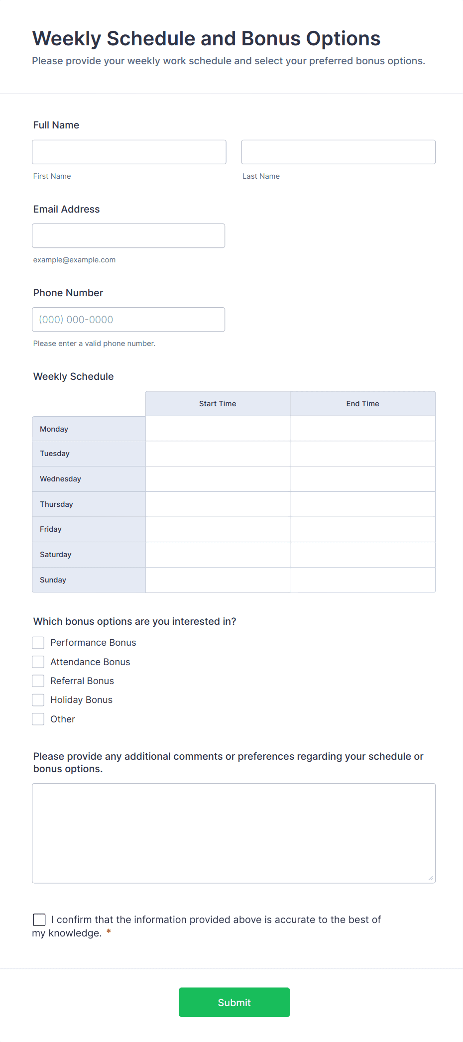The width and height of the screenshot is (463, 1042).
Task: Check the Holiday Bonus box
Action: [x=38, y=699]
